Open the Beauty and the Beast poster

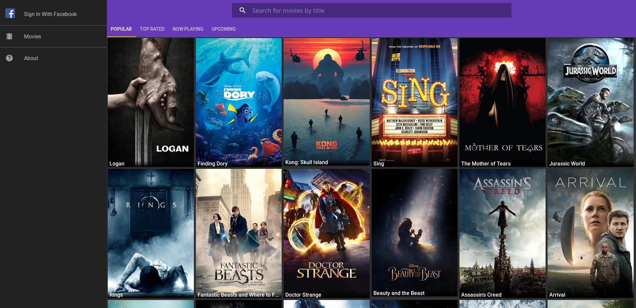pyautogui.click(x=414, y=233)
